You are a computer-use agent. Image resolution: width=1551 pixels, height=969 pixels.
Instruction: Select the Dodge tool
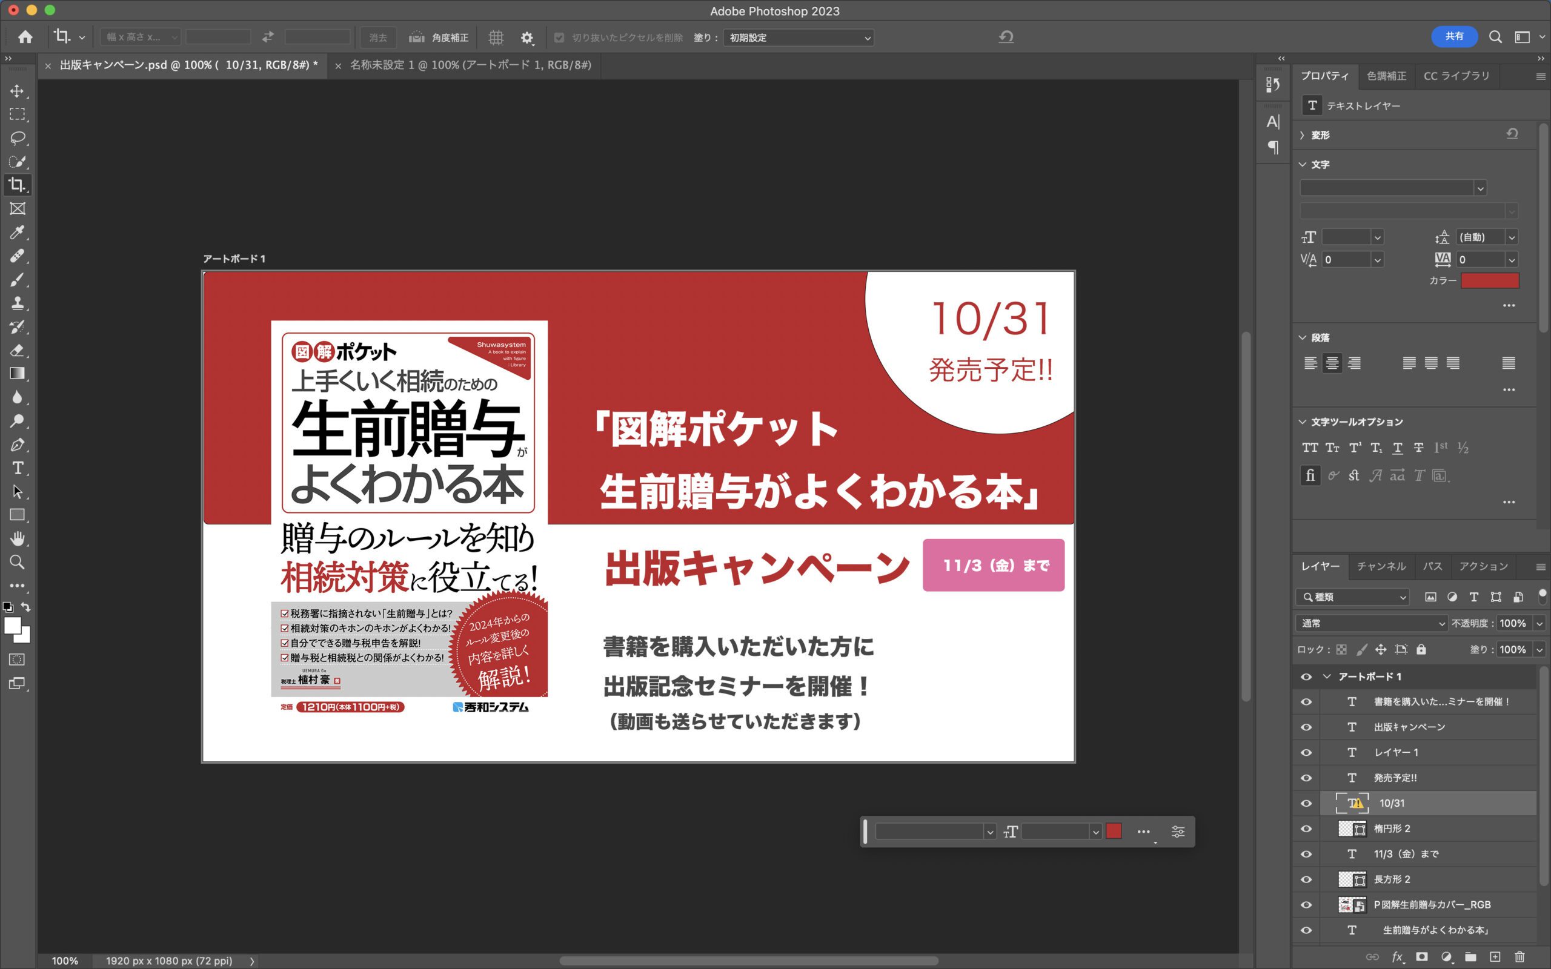(18, 421)
